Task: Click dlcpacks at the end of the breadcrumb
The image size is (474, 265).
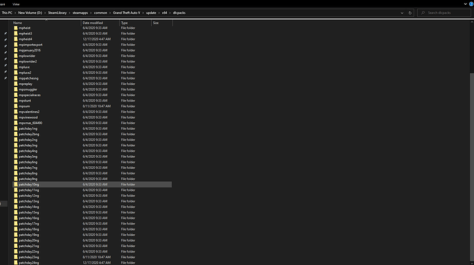Action: (x=179, y=12)
